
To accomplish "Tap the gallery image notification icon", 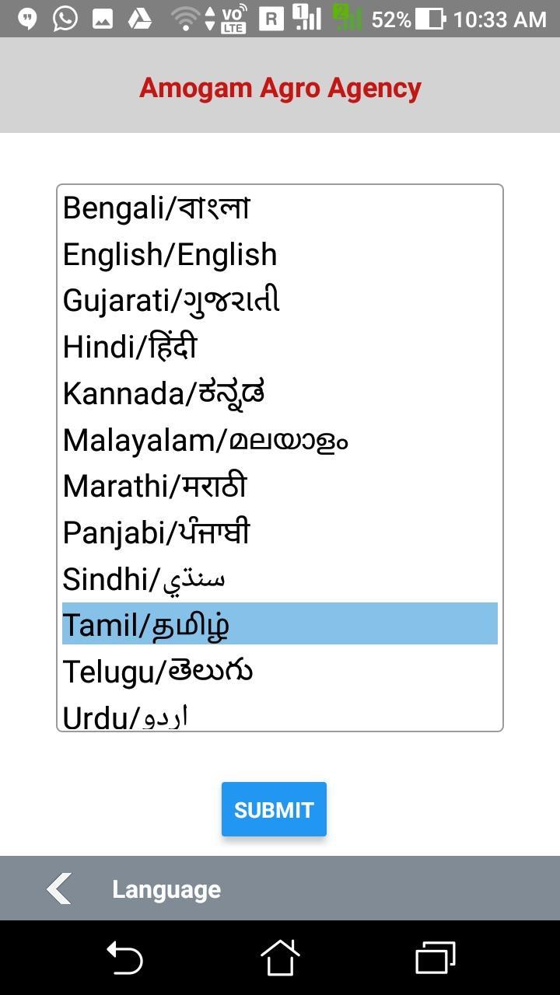I will [103, 19].
